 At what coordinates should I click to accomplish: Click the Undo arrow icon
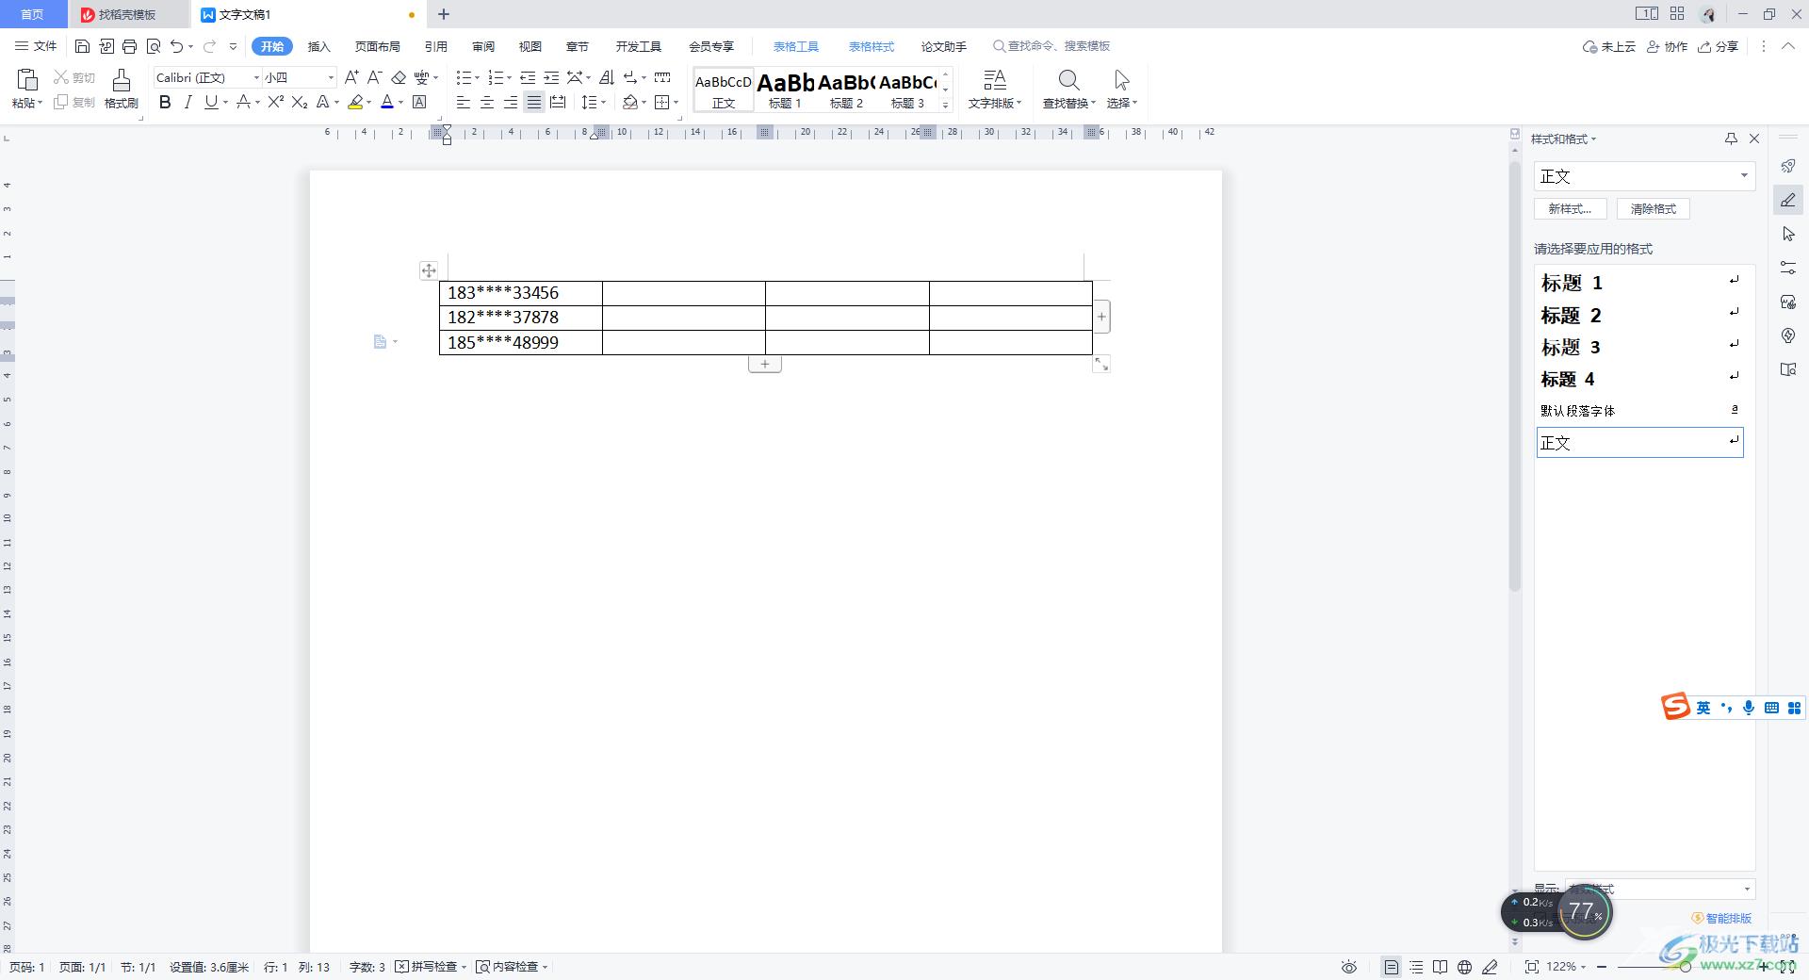(176, 46)
